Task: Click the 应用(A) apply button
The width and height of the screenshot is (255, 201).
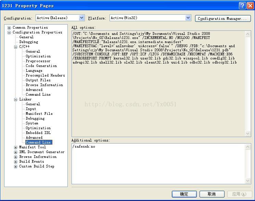Action: pos(240,194)
